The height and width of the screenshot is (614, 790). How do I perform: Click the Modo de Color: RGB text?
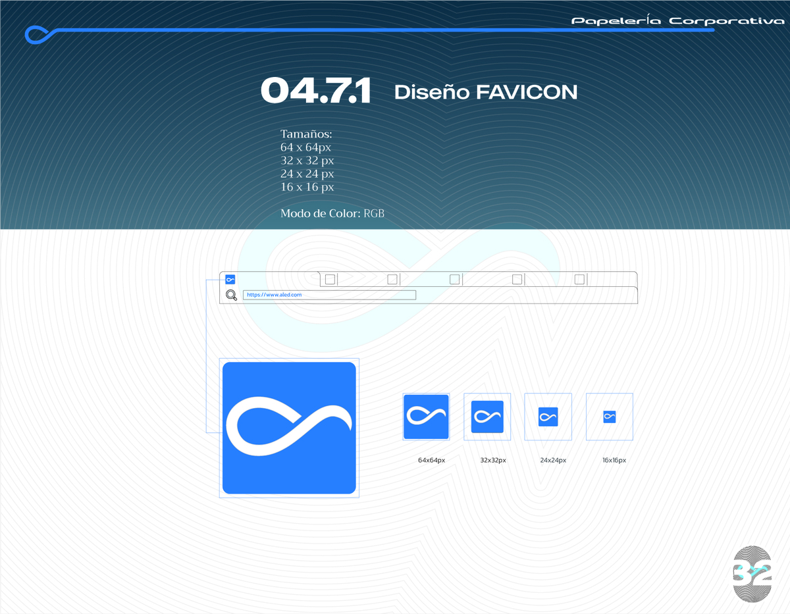[332, 213]
